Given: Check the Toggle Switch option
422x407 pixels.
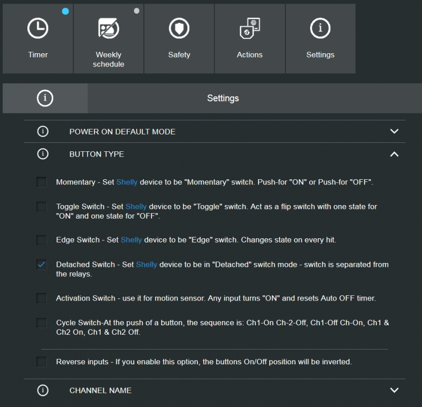Looking at the screenshot, I should [42, 207].
